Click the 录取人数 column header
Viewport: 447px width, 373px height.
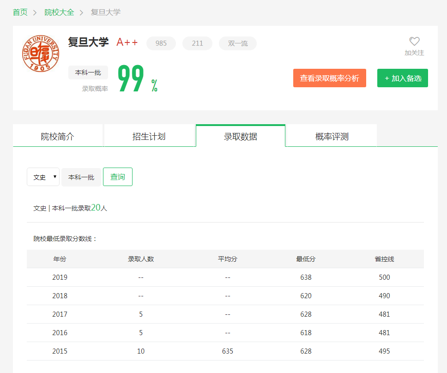click(x=141, y=259)
